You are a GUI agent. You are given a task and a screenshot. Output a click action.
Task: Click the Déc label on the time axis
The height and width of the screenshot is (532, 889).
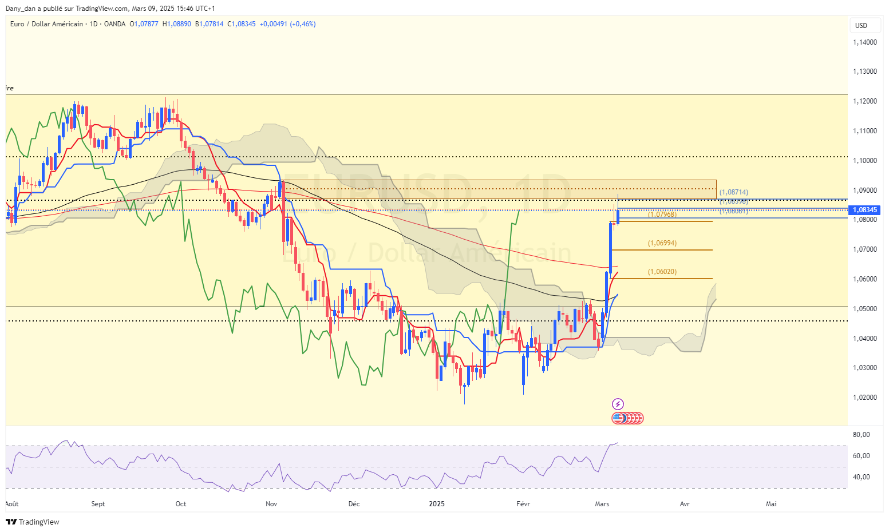(354, 504)
